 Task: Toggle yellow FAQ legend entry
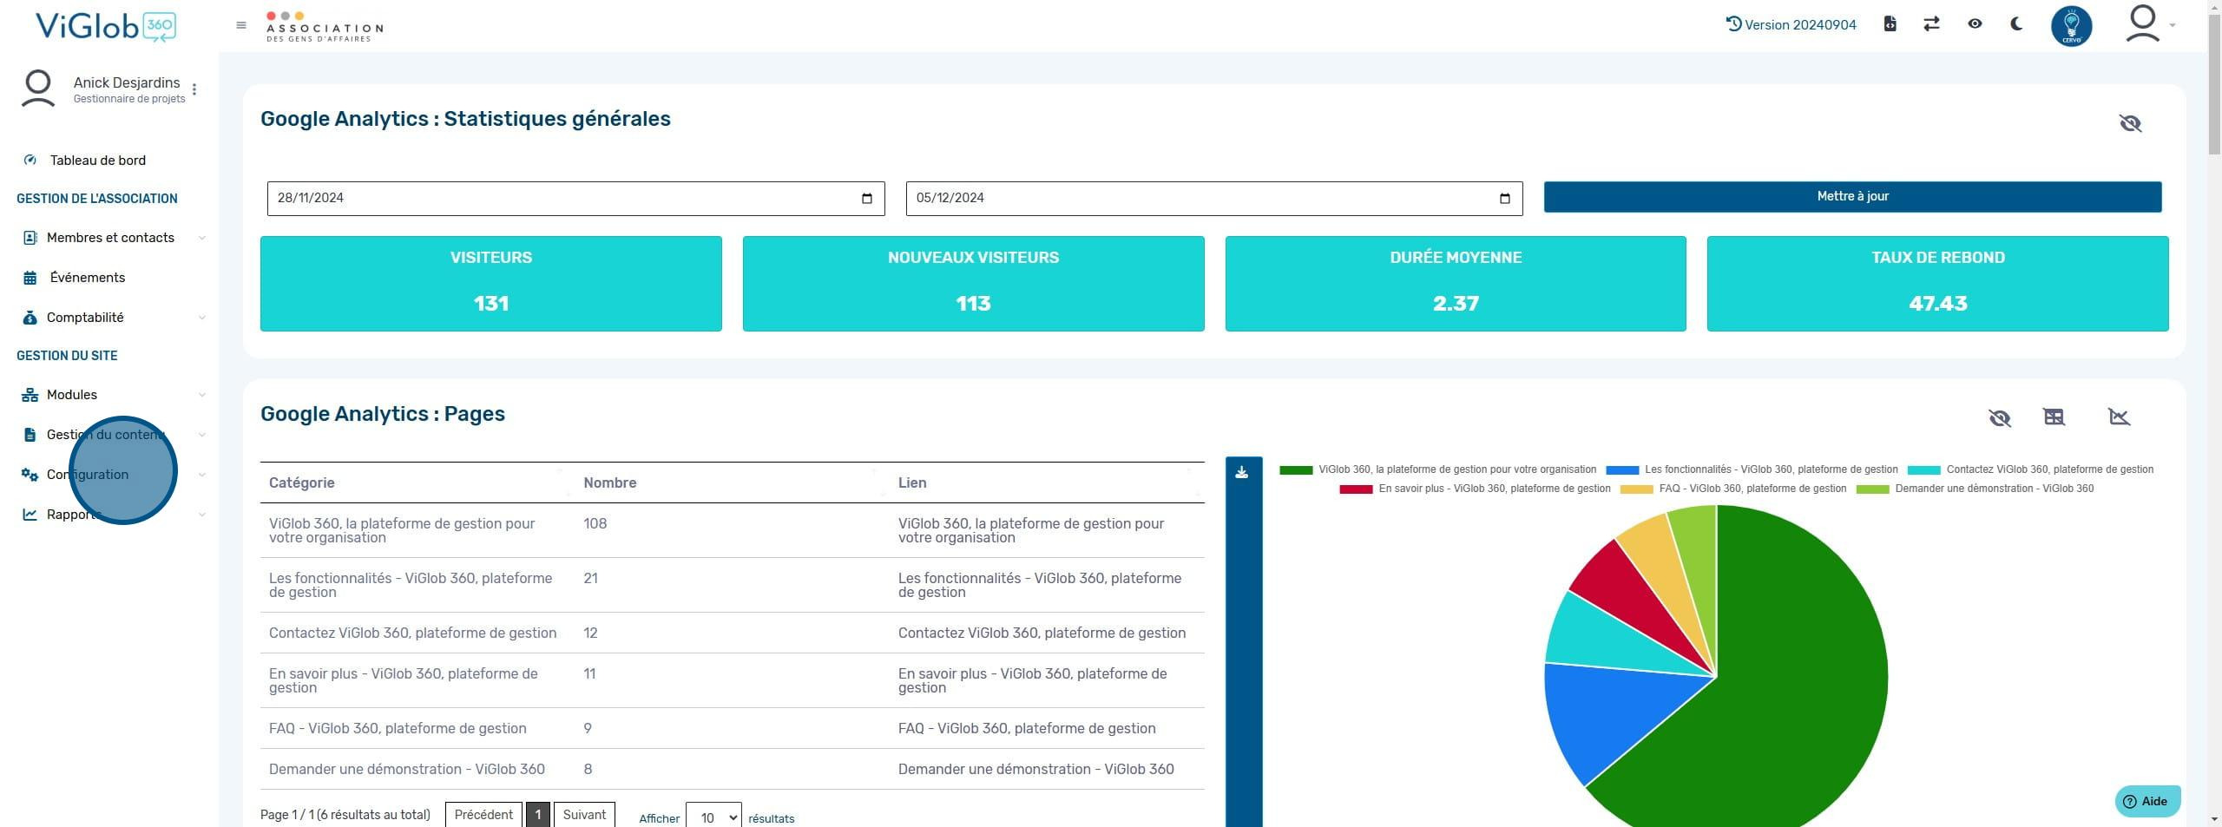[1733, 489]
